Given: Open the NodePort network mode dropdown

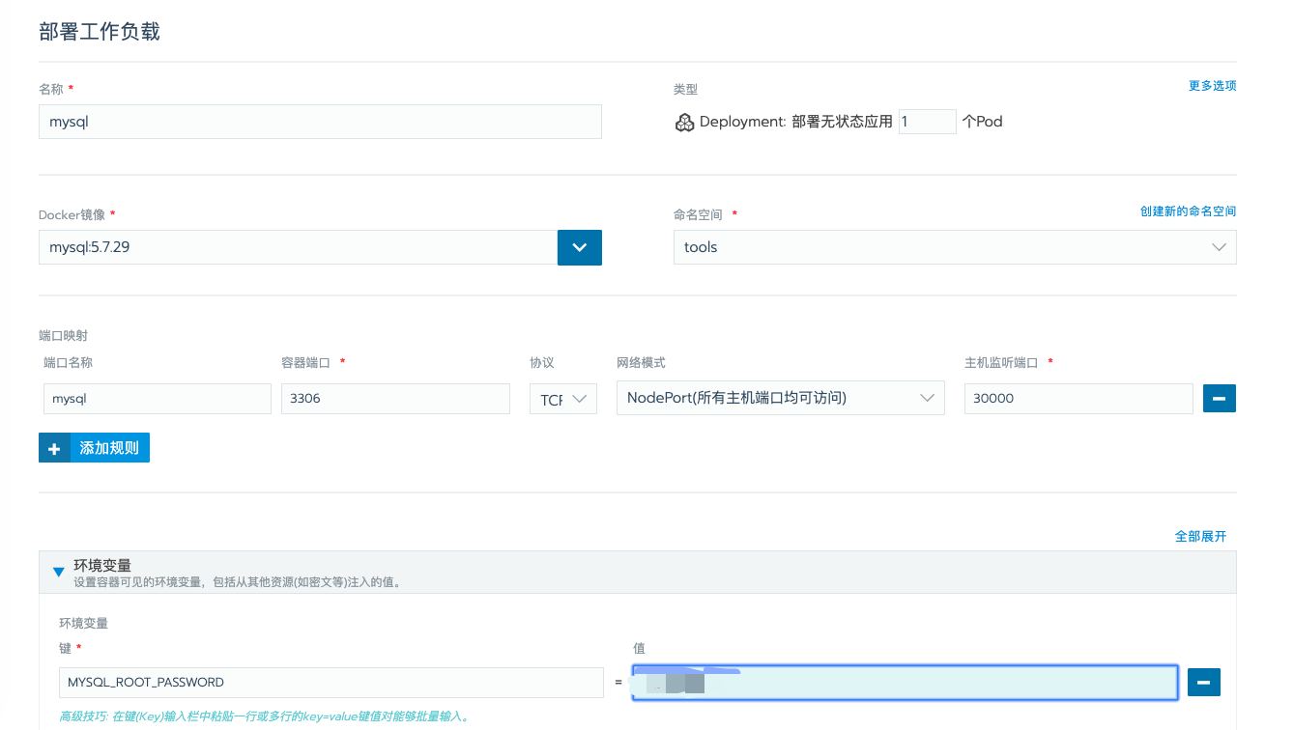Looking at the screenshot, I should coord(780,399).
